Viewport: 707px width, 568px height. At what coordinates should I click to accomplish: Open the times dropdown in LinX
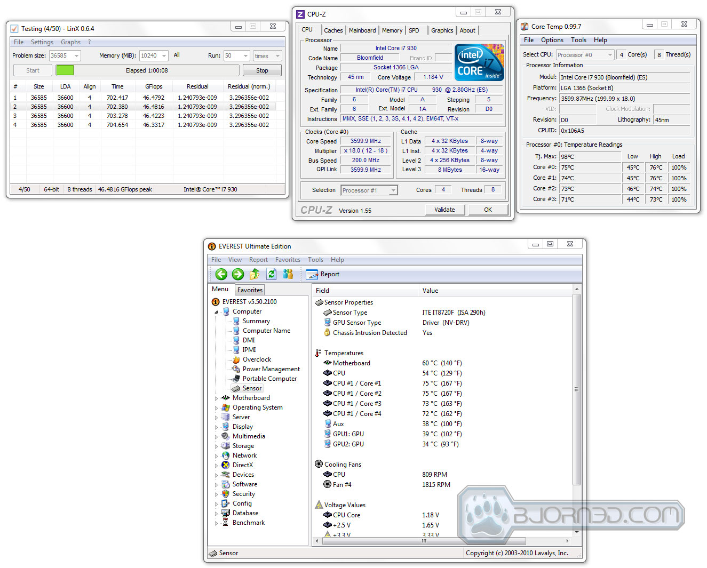(277, 56)
